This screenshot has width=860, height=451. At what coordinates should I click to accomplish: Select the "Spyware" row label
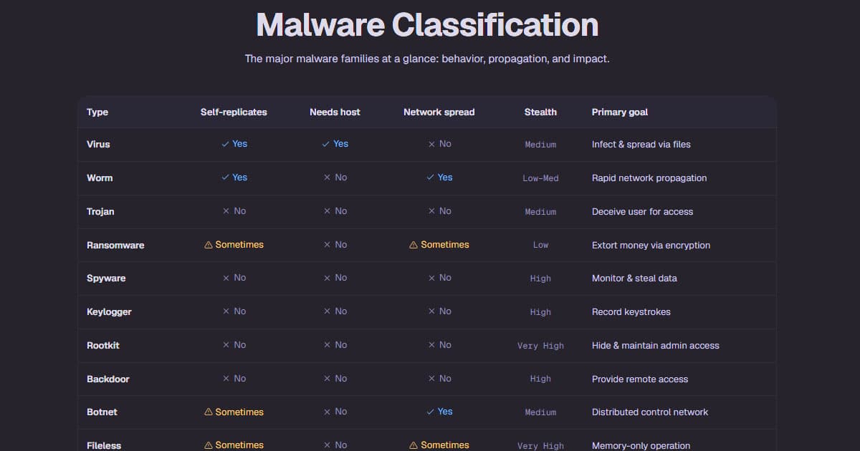pos(106,278)
